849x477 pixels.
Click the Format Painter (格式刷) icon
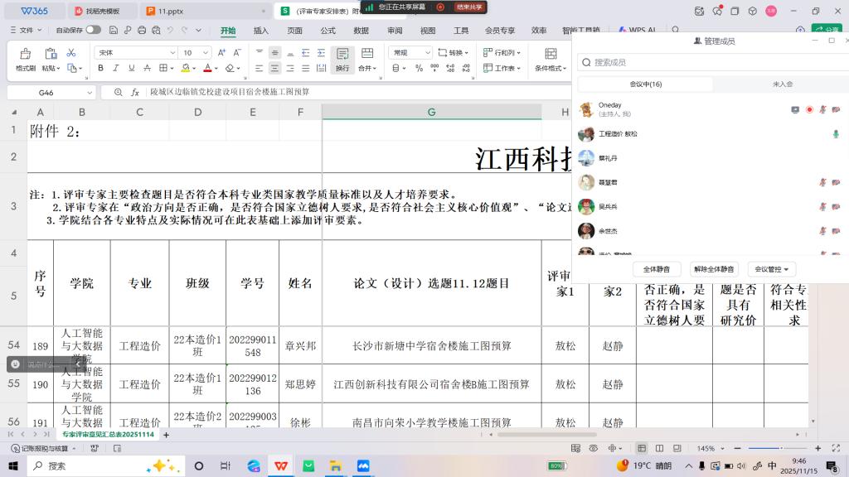click(25, 54)
